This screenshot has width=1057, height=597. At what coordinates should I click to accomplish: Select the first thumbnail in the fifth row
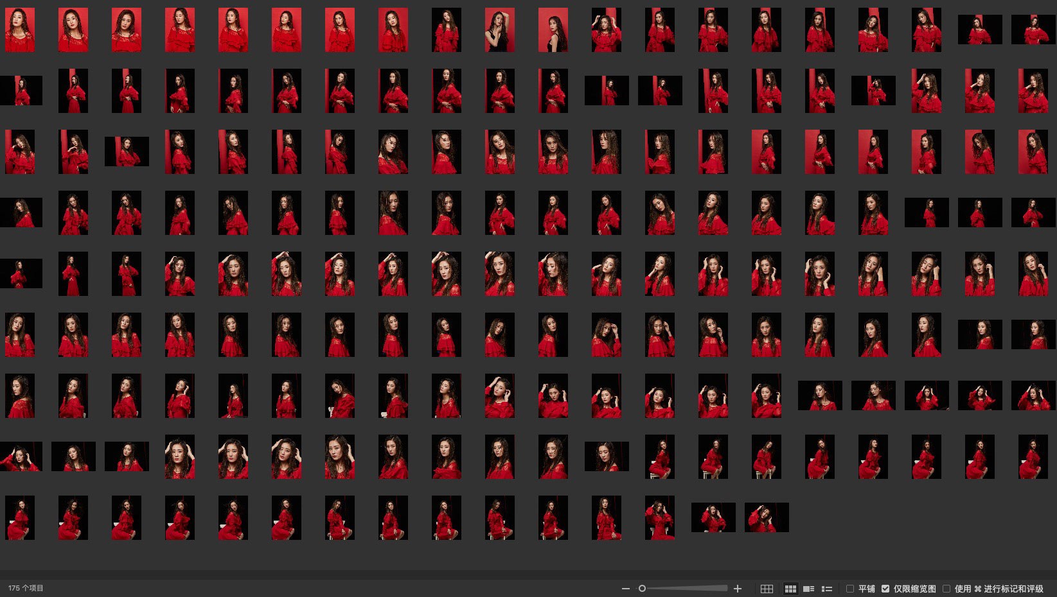[x=21, y=273]
